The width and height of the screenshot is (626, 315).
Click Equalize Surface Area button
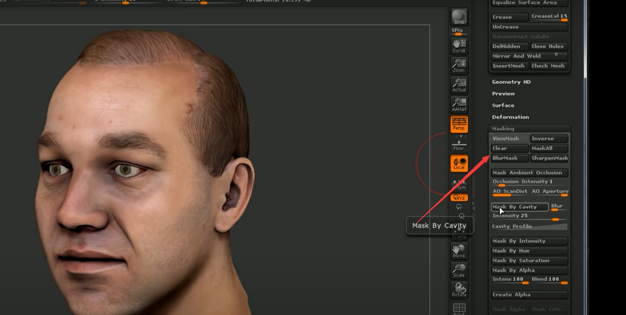tap(529, 3)
